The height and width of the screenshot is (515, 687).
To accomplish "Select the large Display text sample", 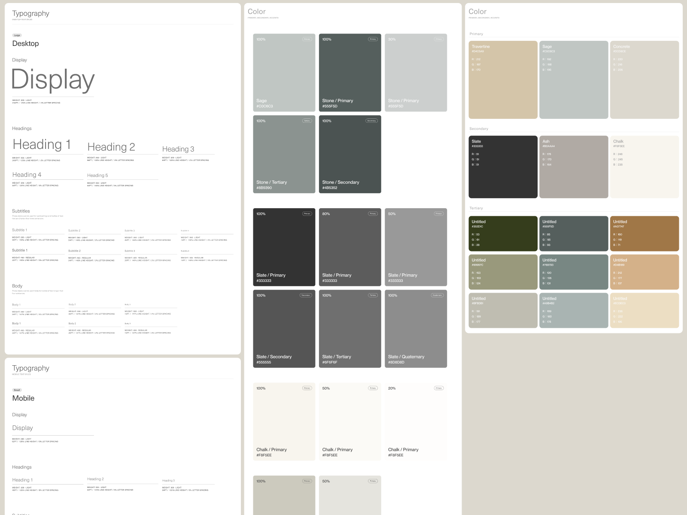I will (53, 80).
